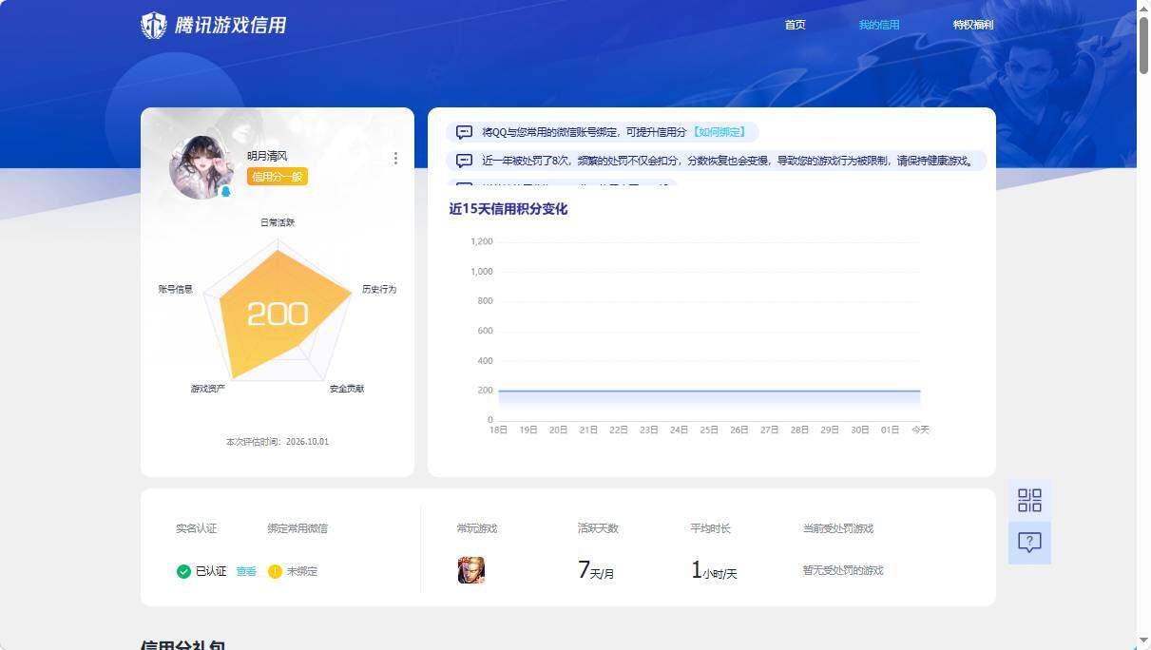Click the 实名认证 label
The width and height of the screenshot is (1151, 650).
[197, 528]
